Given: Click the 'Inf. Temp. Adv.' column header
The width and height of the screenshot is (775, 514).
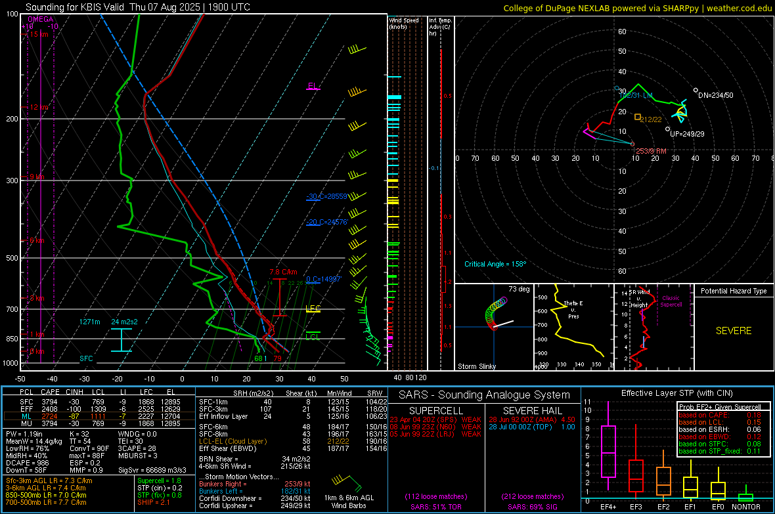Looking at the screenshot, I should (441, 27).
